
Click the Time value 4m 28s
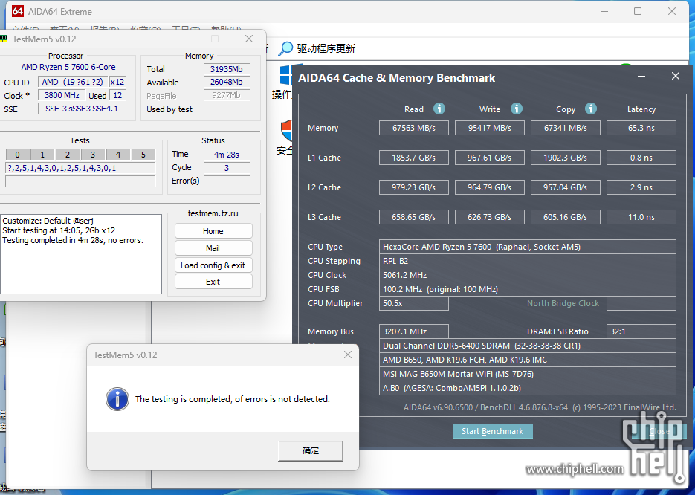[227, 155]
